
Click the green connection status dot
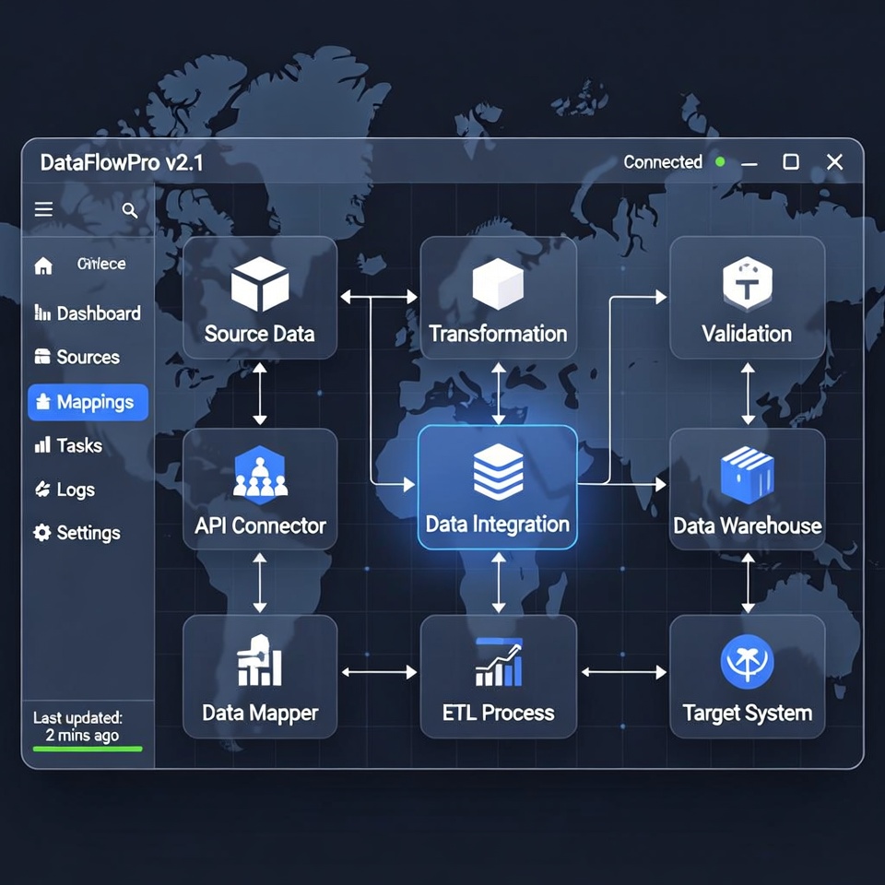721,161
